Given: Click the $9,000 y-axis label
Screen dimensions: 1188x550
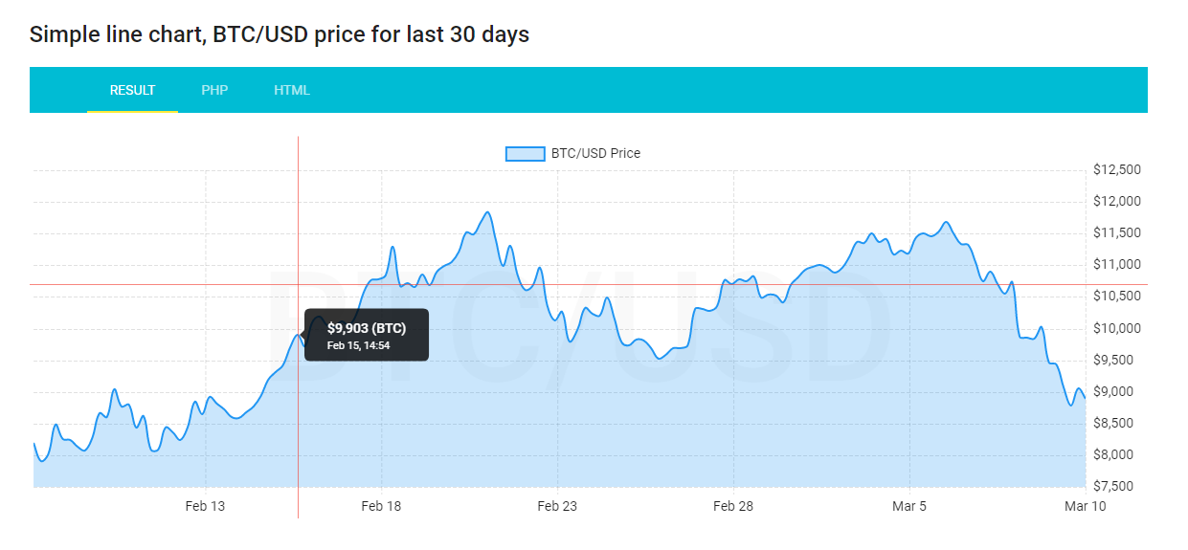Looking at the screenshot, I should [x=1116, y=391].
